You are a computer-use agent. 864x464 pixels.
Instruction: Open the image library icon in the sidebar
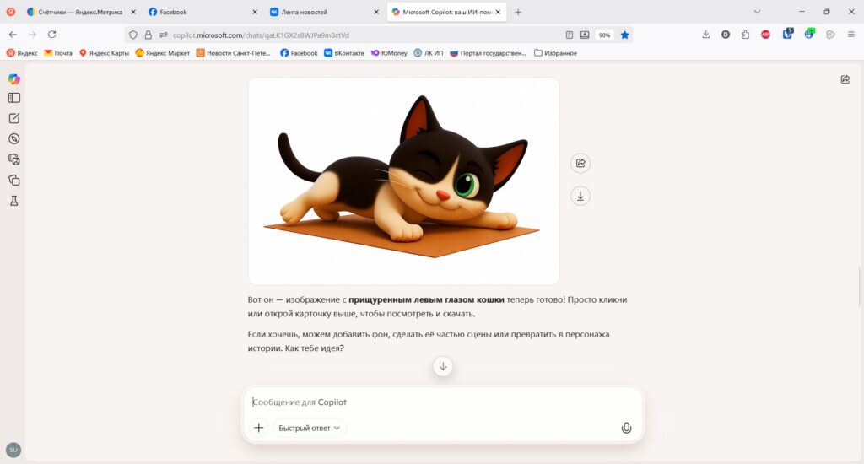[x=14, y=159]
